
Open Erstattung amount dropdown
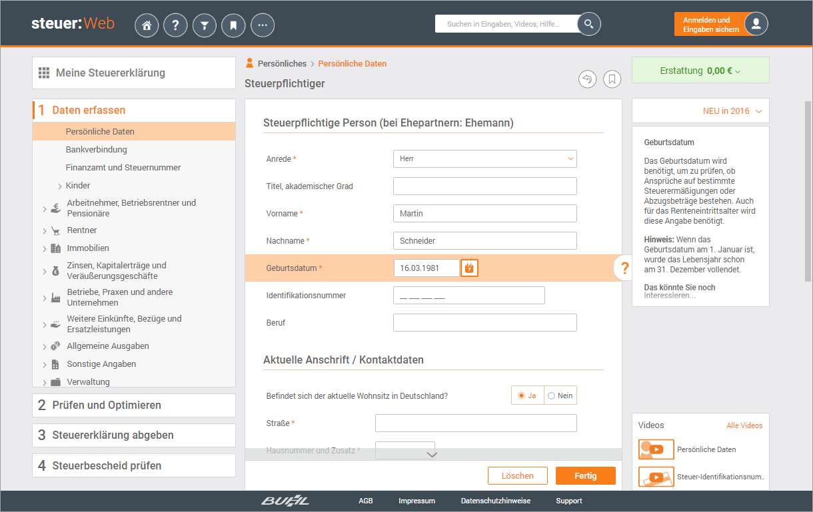click(700, 71)
